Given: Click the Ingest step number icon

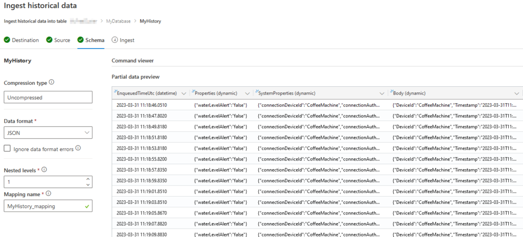Looking at the screenshot, I should click(x=114, y=40).
